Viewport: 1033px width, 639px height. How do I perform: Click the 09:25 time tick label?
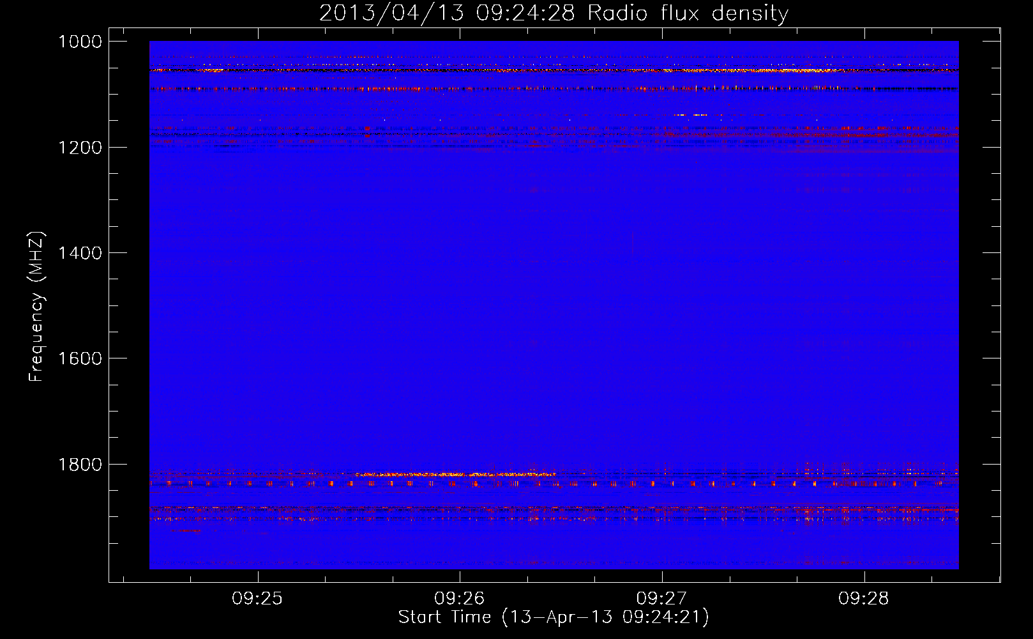click(x=257, y=599)
